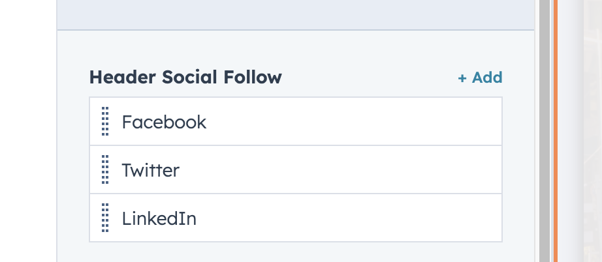This screenshot has width=602, height=262.
Task: Click the LinkedIn label text
Action: coord(159,218)
